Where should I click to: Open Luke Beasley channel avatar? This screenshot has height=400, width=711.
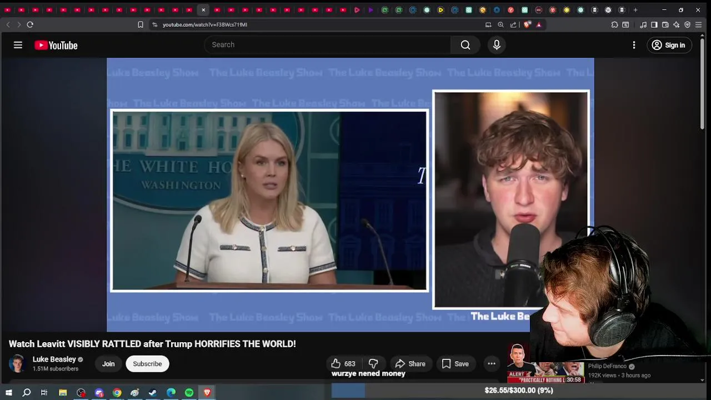tap(18, 364)
